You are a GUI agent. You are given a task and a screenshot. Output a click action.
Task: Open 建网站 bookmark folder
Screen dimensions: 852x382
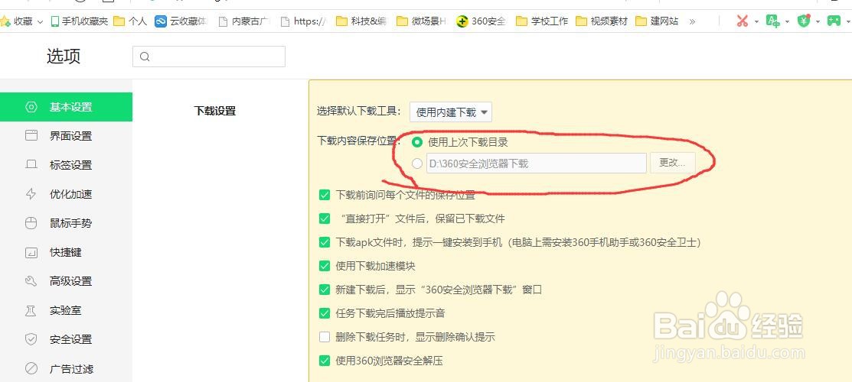pos(658,21)
